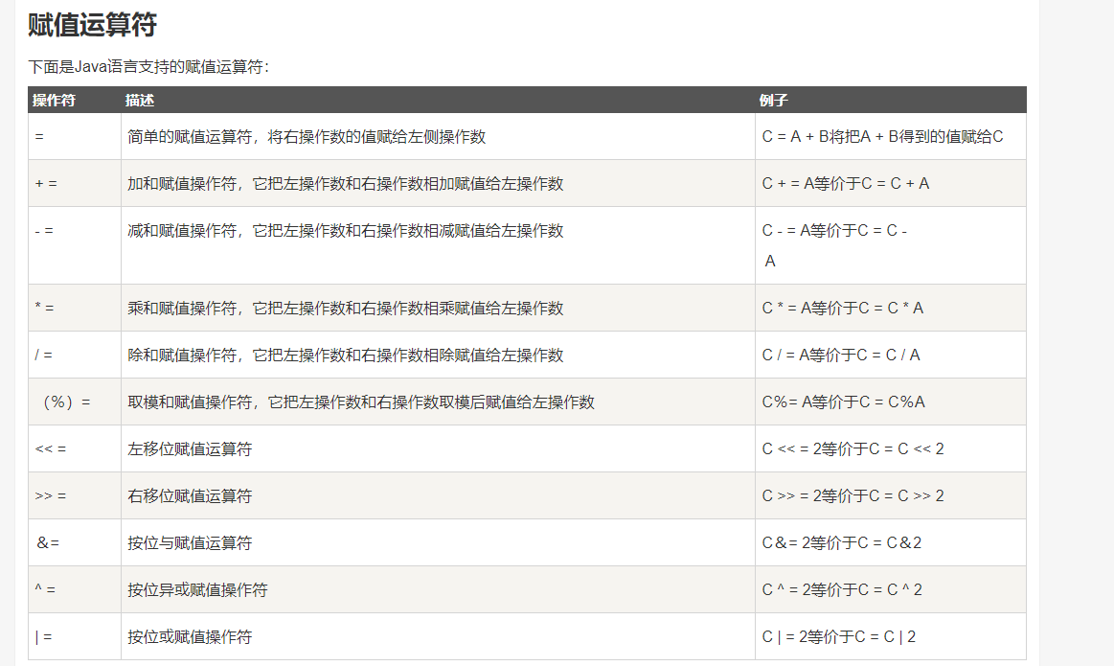Click the 按位异或赋值操作符 description
The height and width of the screenshot is (666, 1114).
click(x=197, y=590)
